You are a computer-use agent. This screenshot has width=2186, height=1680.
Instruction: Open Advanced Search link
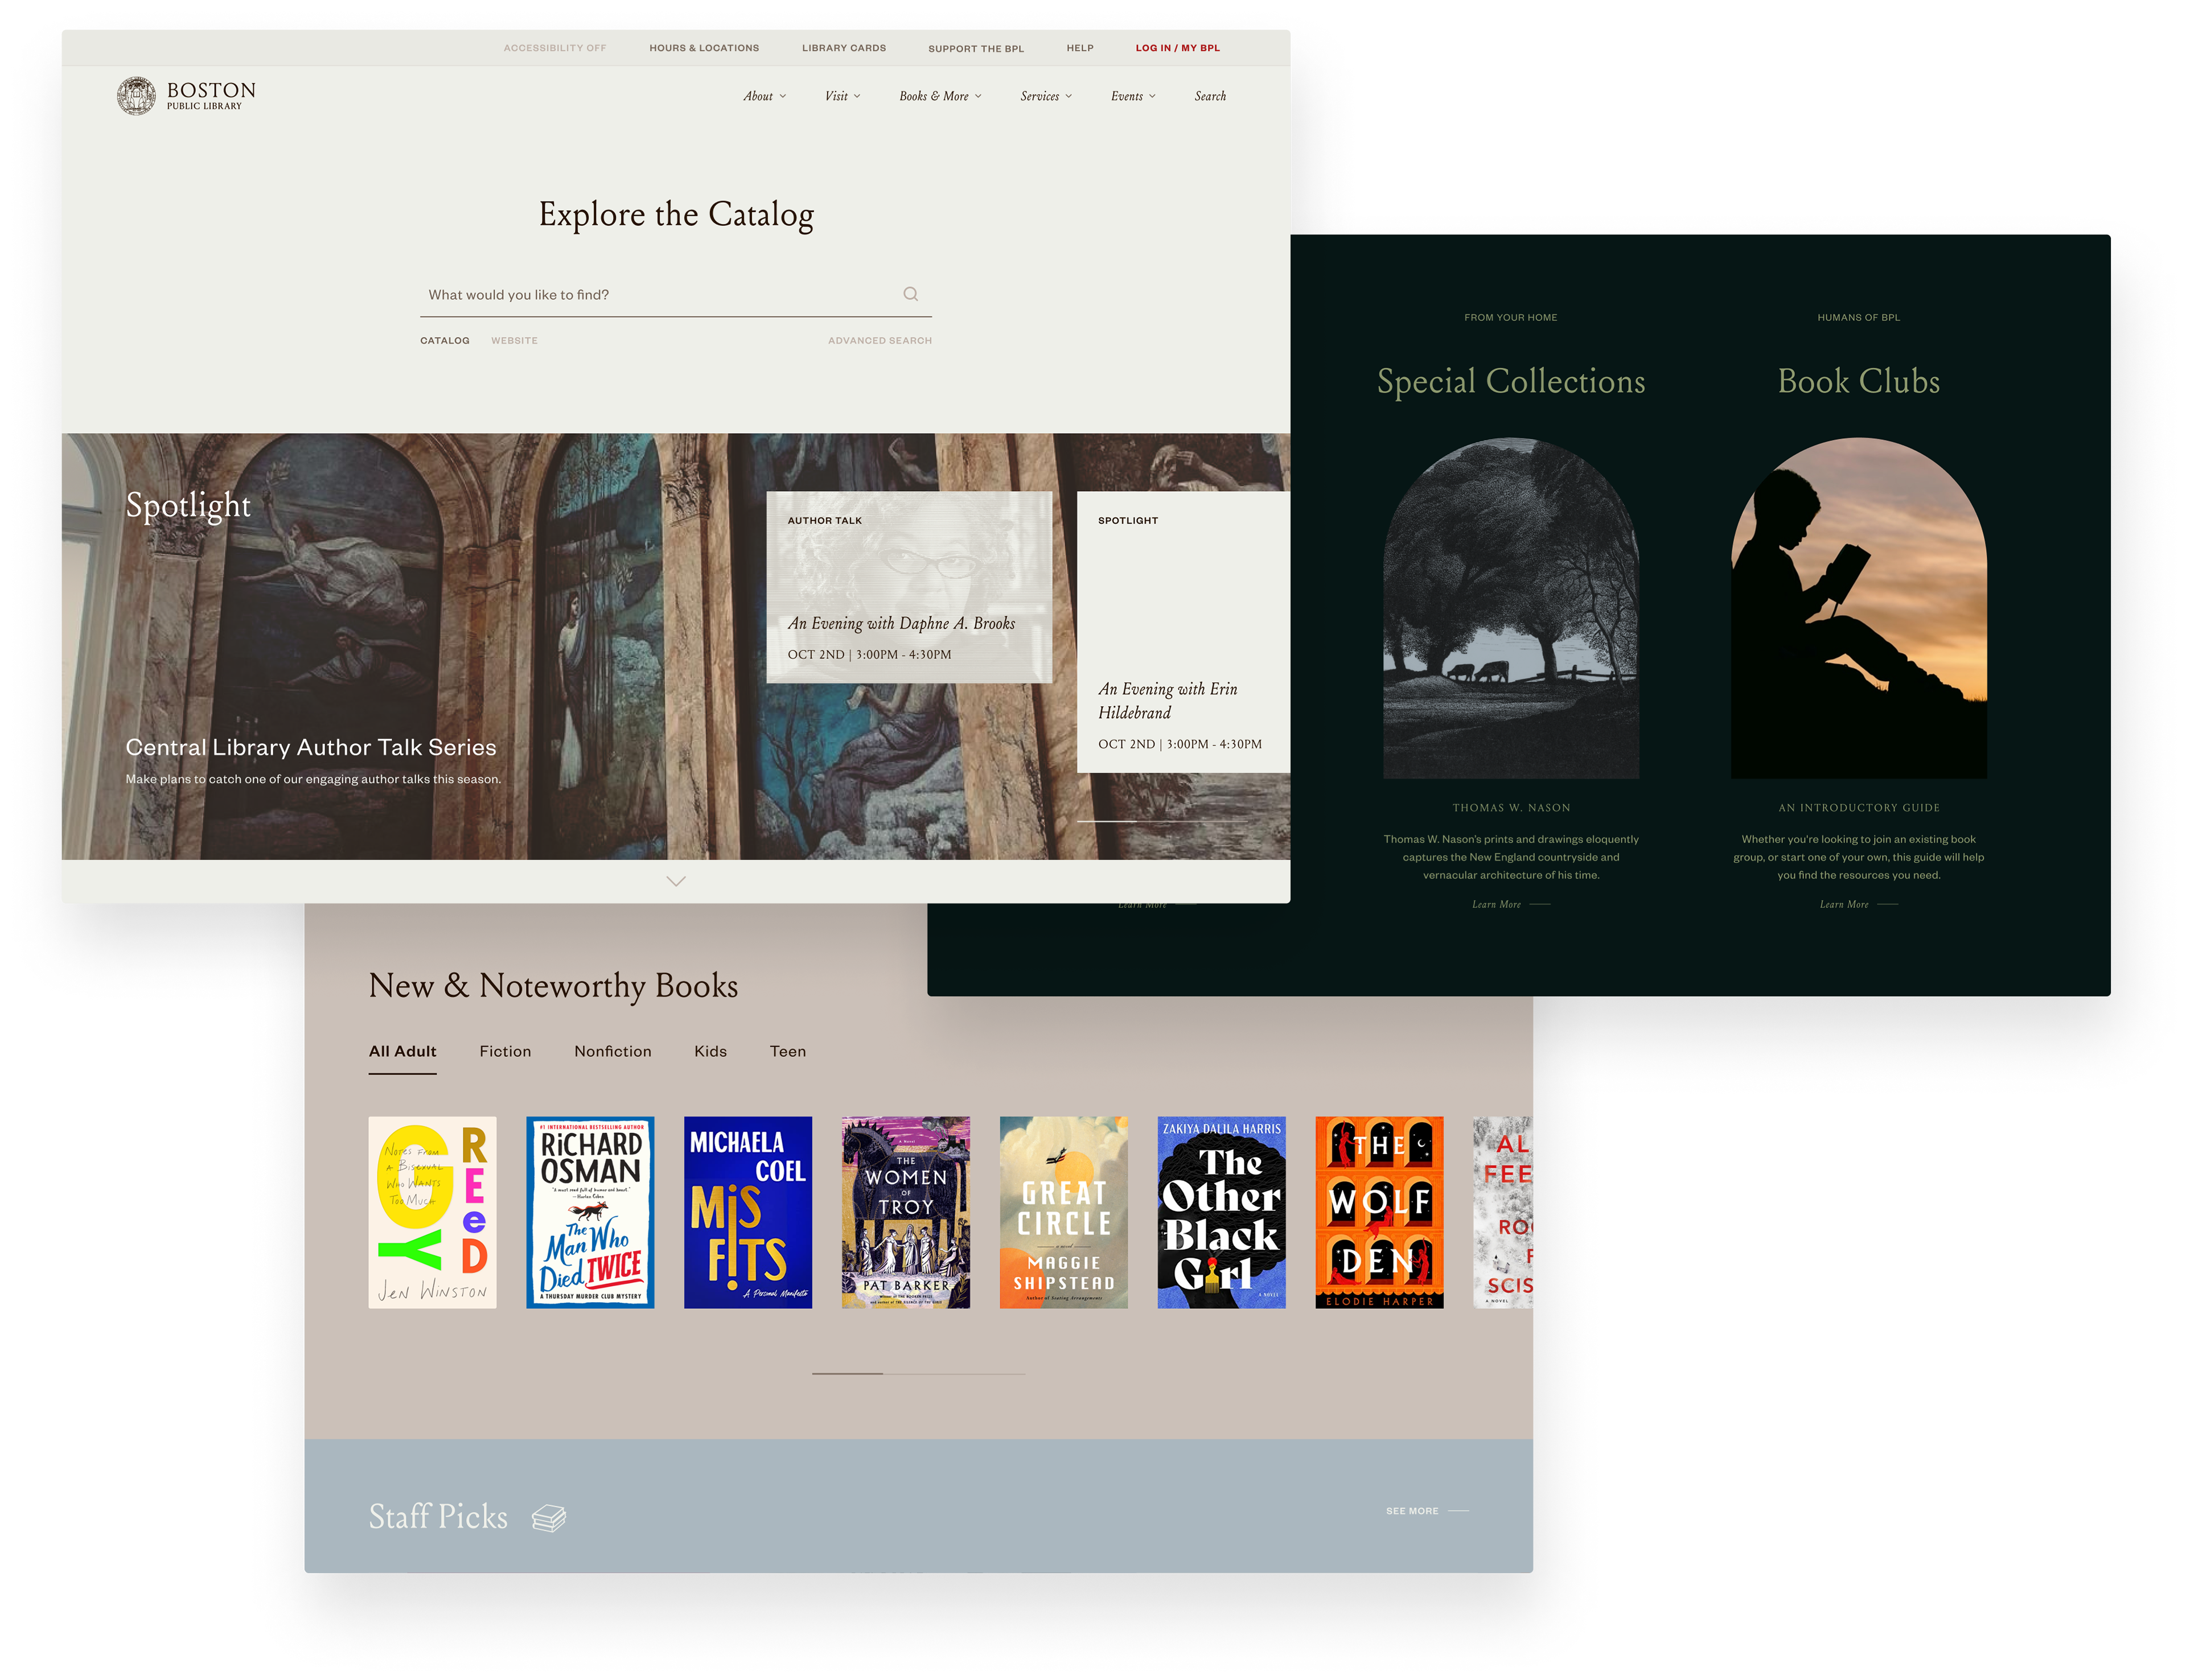879,341
